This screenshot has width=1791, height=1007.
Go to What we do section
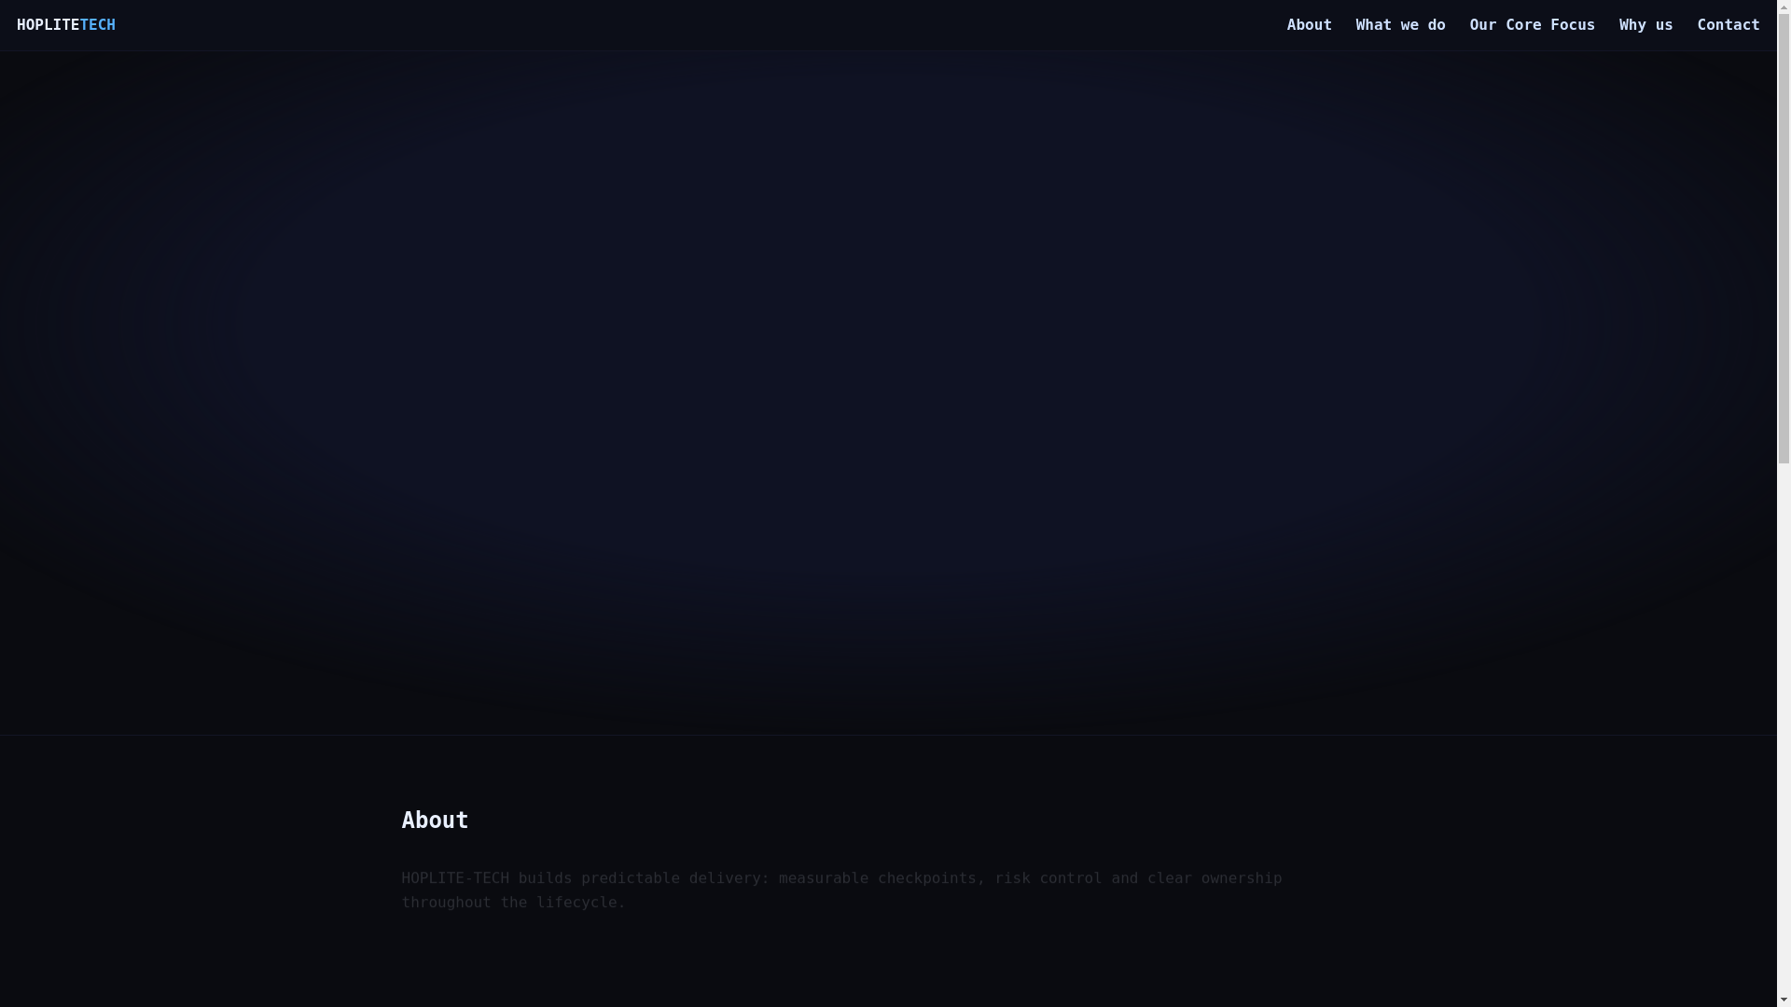point(1400,25)
